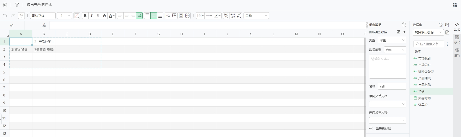The height and width of the screenshot is (137, 461).
Task: Switch to the 设置 tab
Action: [x=457, y=52]
